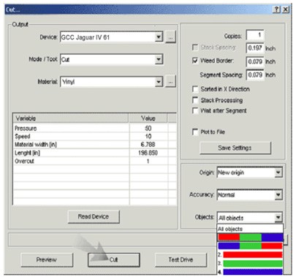This screenshot has width=296, height=277.
Task: Select All objects in the dropdown list
Action: click(250, 229)
